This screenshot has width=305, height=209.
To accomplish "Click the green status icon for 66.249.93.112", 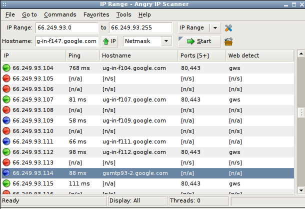I will click(x=6, y=152).
